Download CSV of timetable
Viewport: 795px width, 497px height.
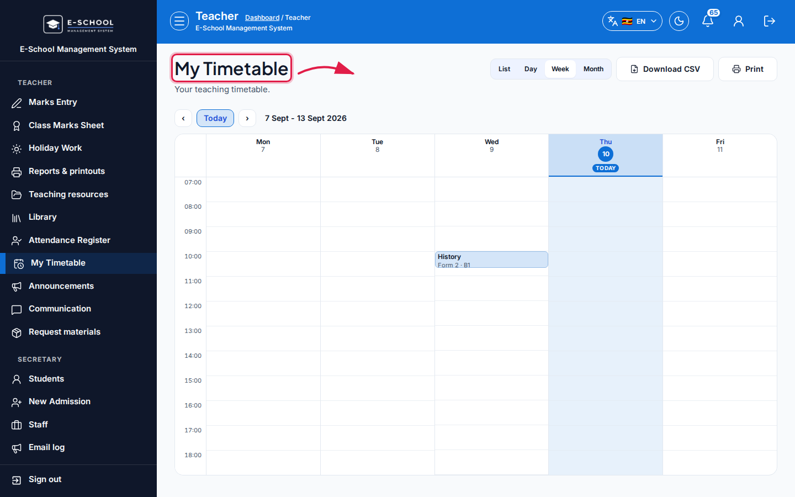(665, 69)
